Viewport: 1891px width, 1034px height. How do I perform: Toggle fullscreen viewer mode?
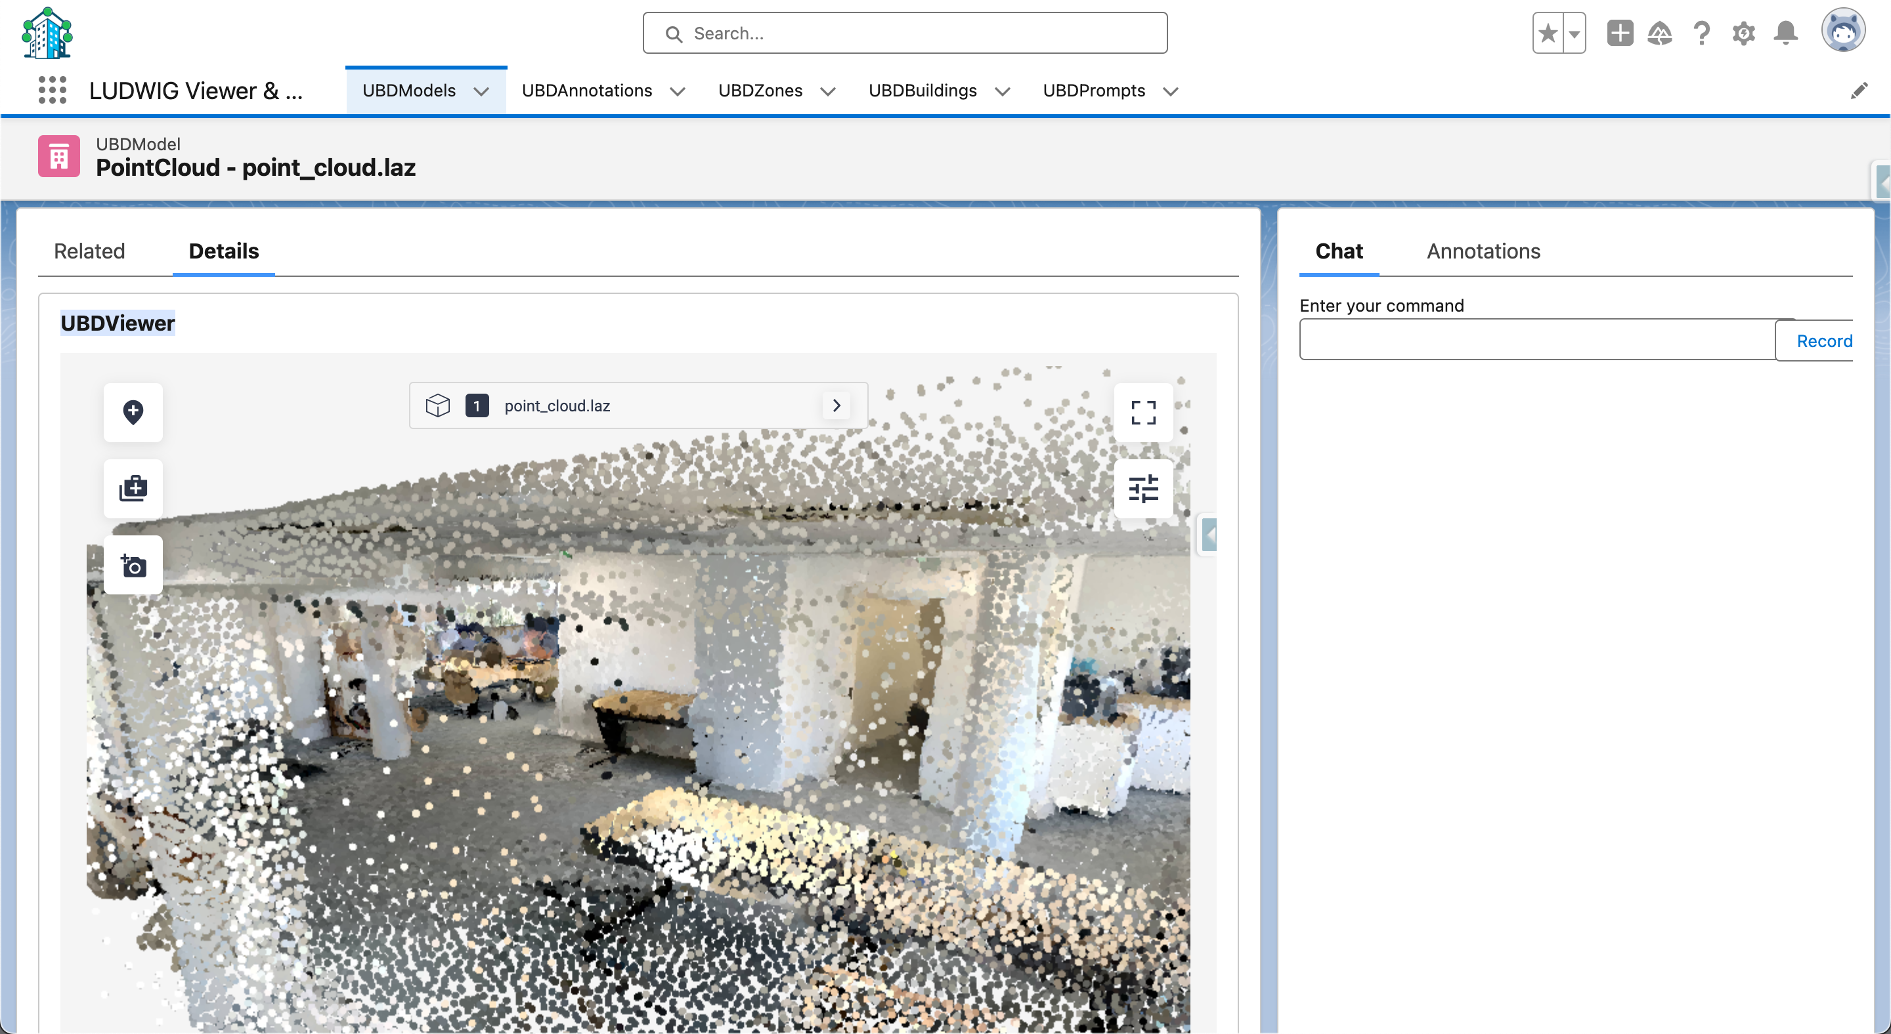(x=1143, y=412)
